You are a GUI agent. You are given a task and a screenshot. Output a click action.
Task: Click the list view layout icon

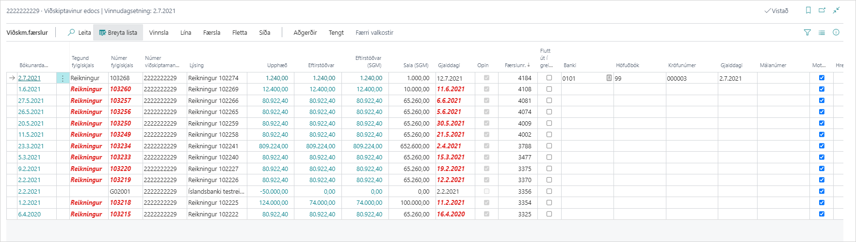coord(822,32)
